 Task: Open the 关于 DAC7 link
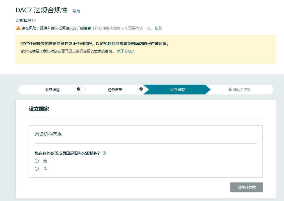(125, 51)
